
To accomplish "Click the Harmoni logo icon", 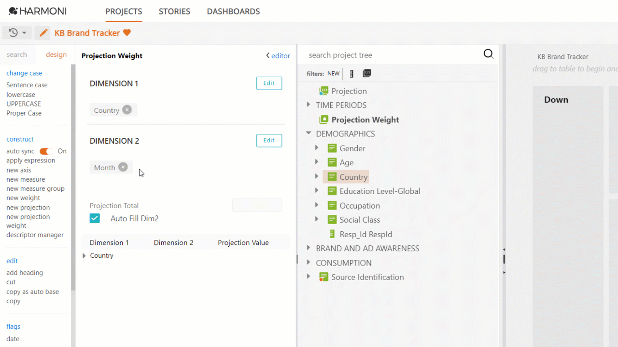I will [x=13, y=11].
